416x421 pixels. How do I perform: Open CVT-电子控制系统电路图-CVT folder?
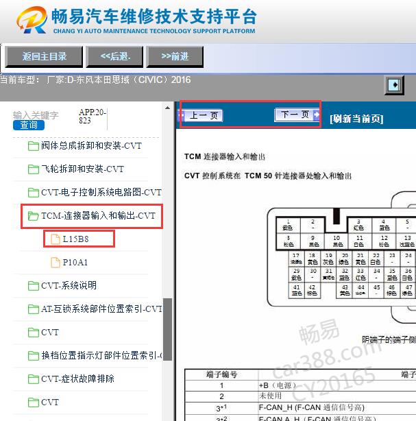(101, 193)
